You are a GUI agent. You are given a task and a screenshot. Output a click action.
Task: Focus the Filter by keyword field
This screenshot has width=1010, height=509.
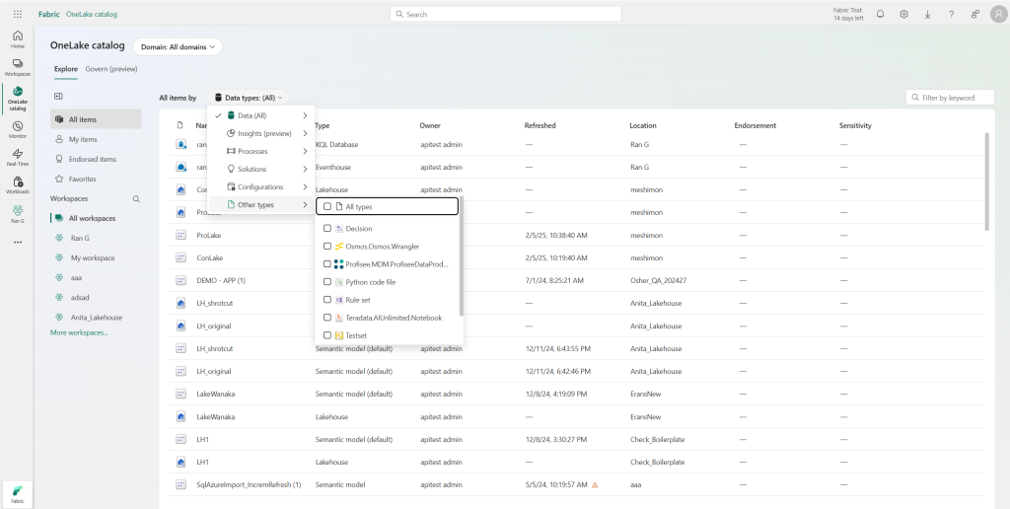tap(950, 98)
